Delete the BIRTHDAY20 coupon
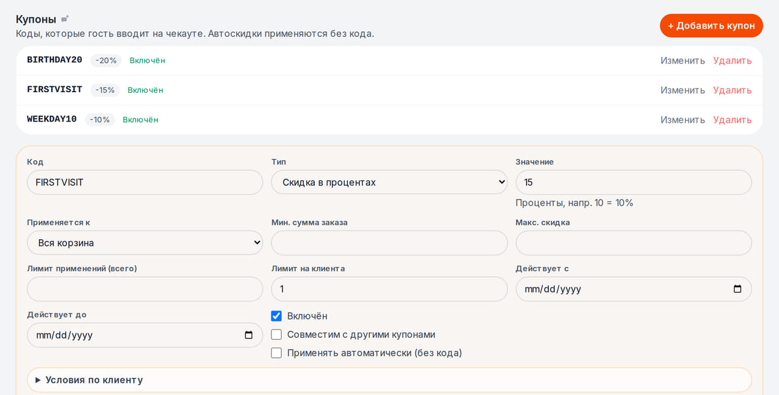The image size is (779, 395). click(732, 60)
